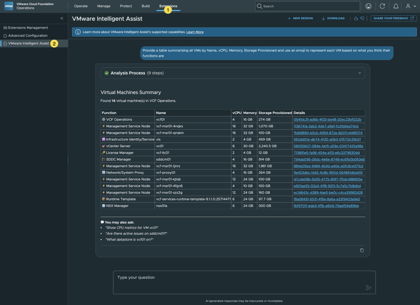Collapse the left sidebar with double-chevron icon

click(62, 18)
